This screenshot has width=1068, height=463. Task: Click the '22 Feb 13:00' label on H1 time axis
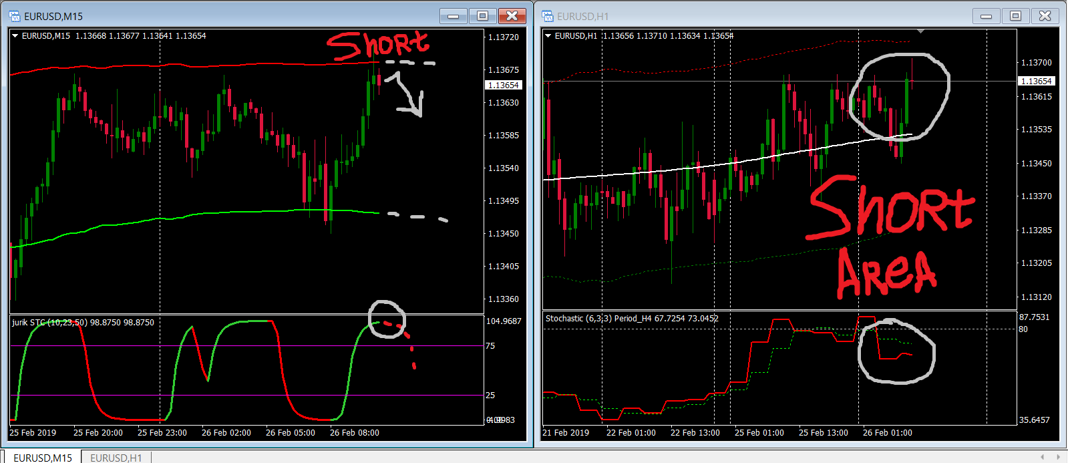click(x=695, y=433)
